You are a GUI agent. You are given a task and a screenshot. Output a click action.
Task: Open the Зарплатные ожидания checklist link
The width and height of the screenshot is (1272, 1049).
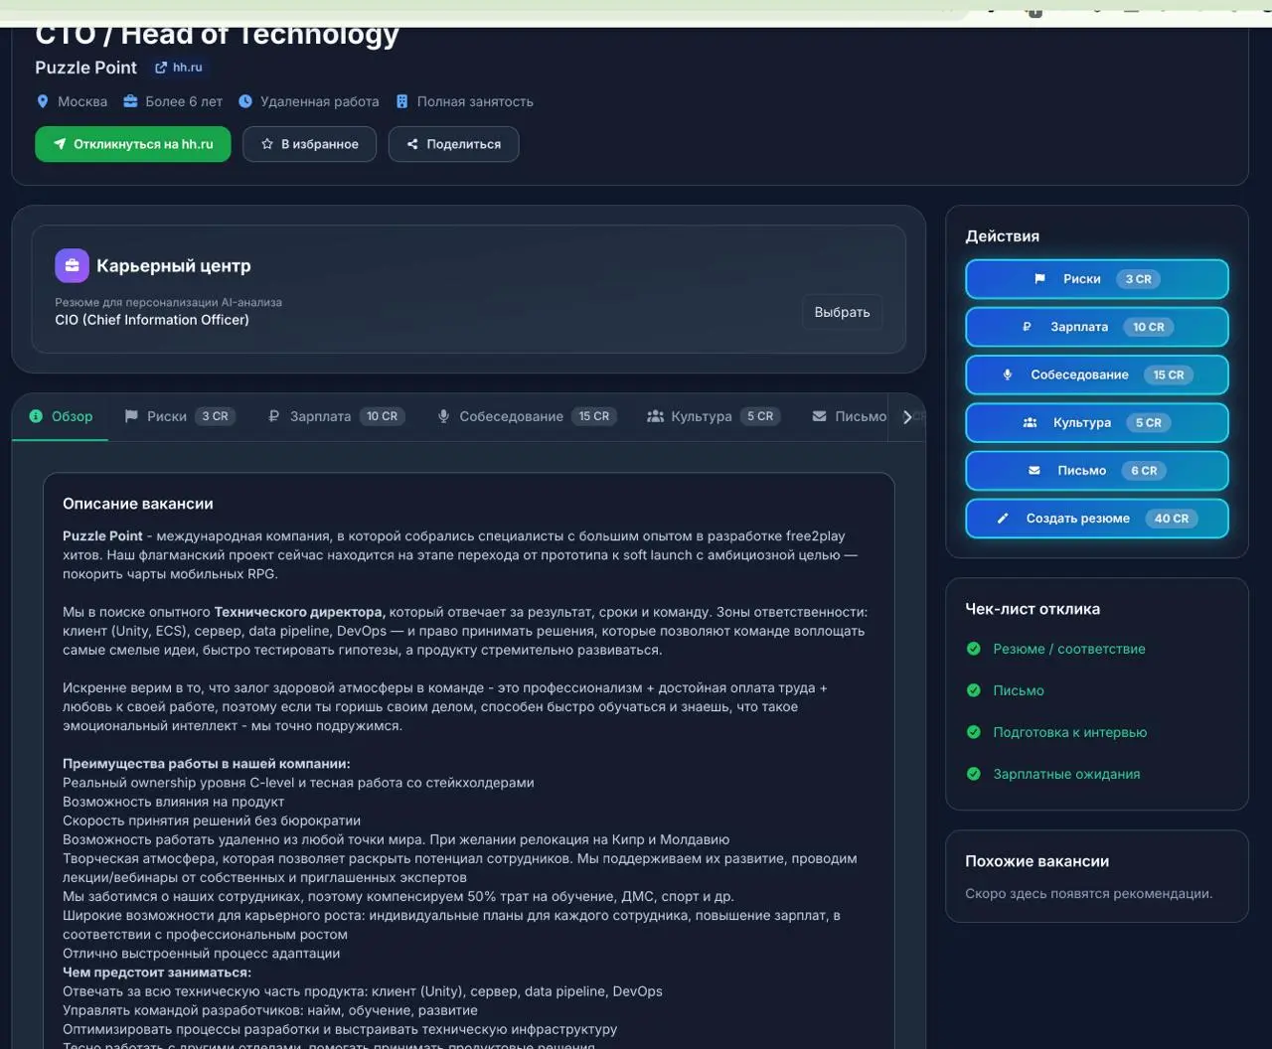tap(1066, 774)
